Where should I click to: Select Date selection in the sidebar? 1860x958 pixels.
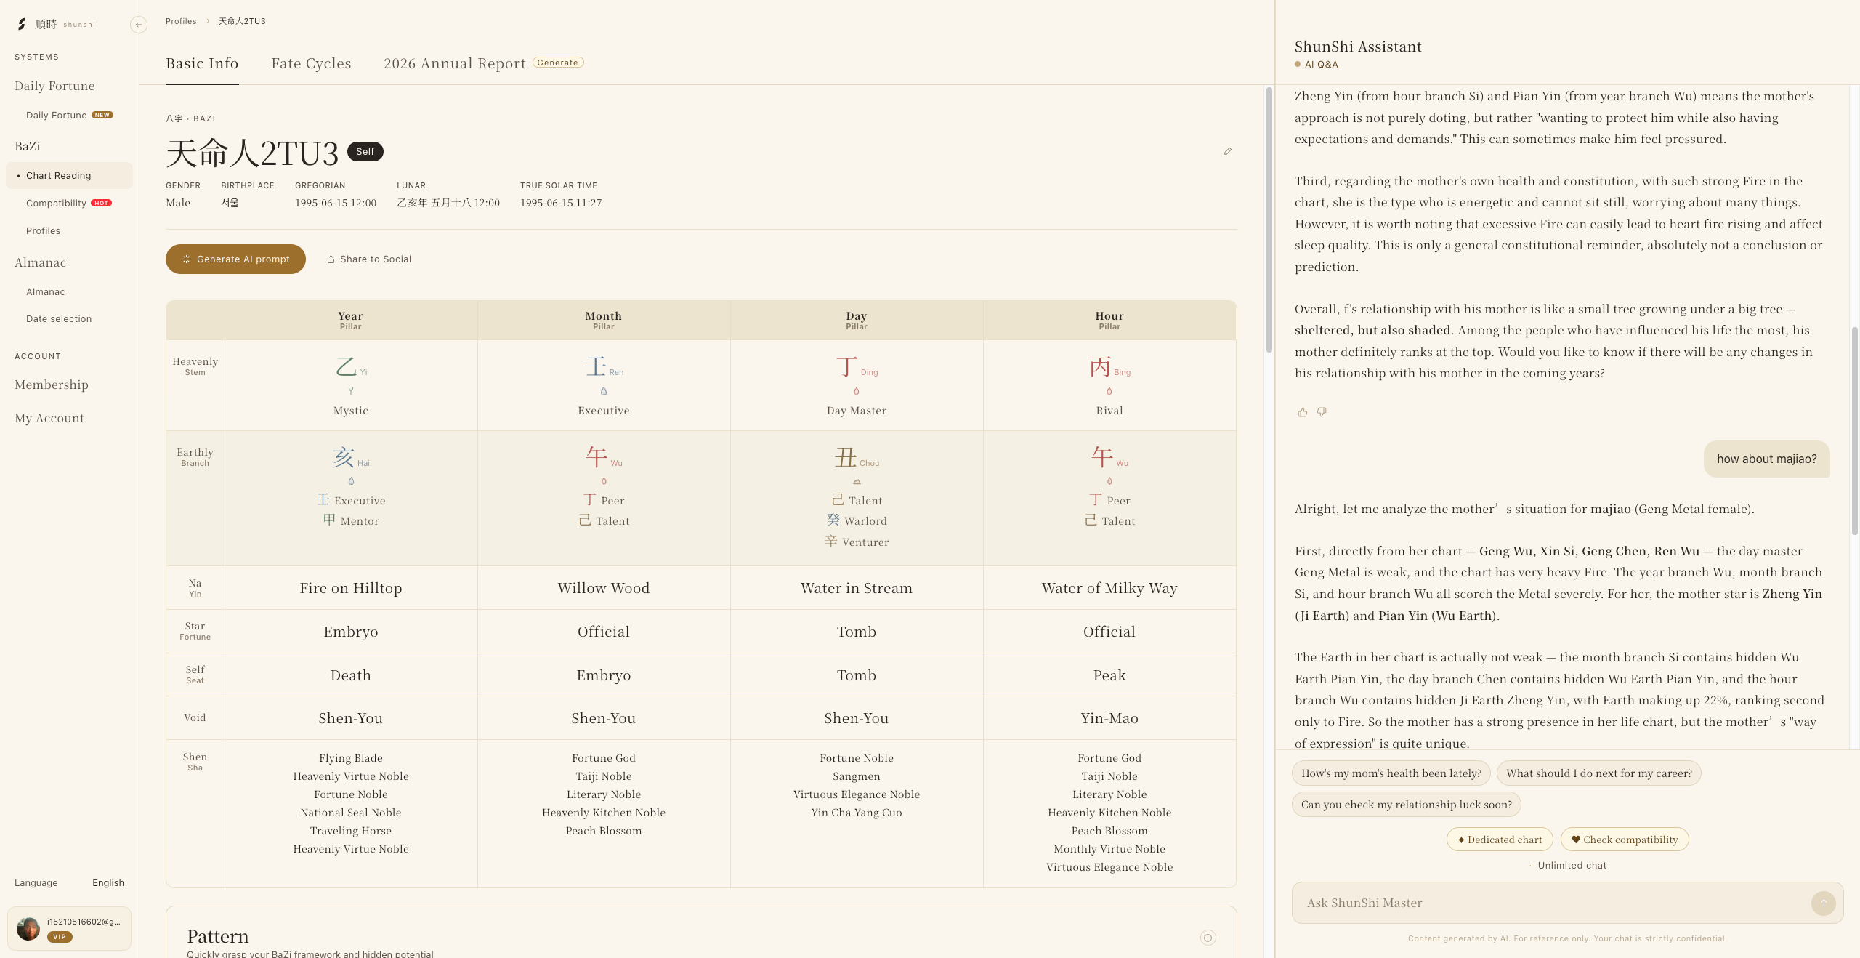coord(59,318)
